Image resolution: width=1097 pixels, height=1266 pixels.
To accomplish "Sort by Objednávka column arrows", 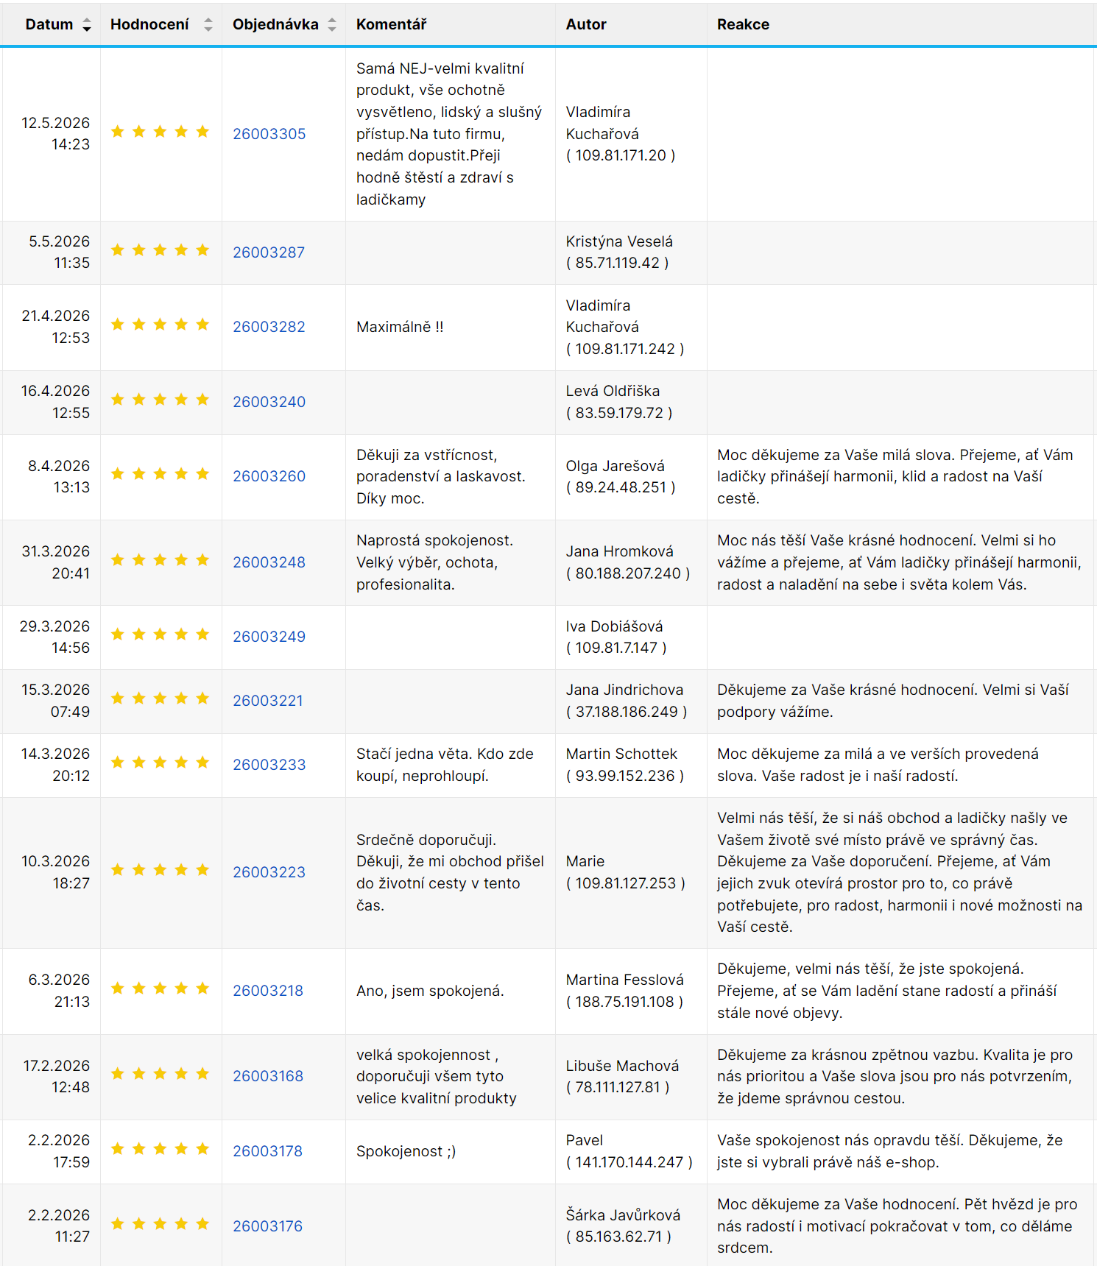I will point(332,25).
